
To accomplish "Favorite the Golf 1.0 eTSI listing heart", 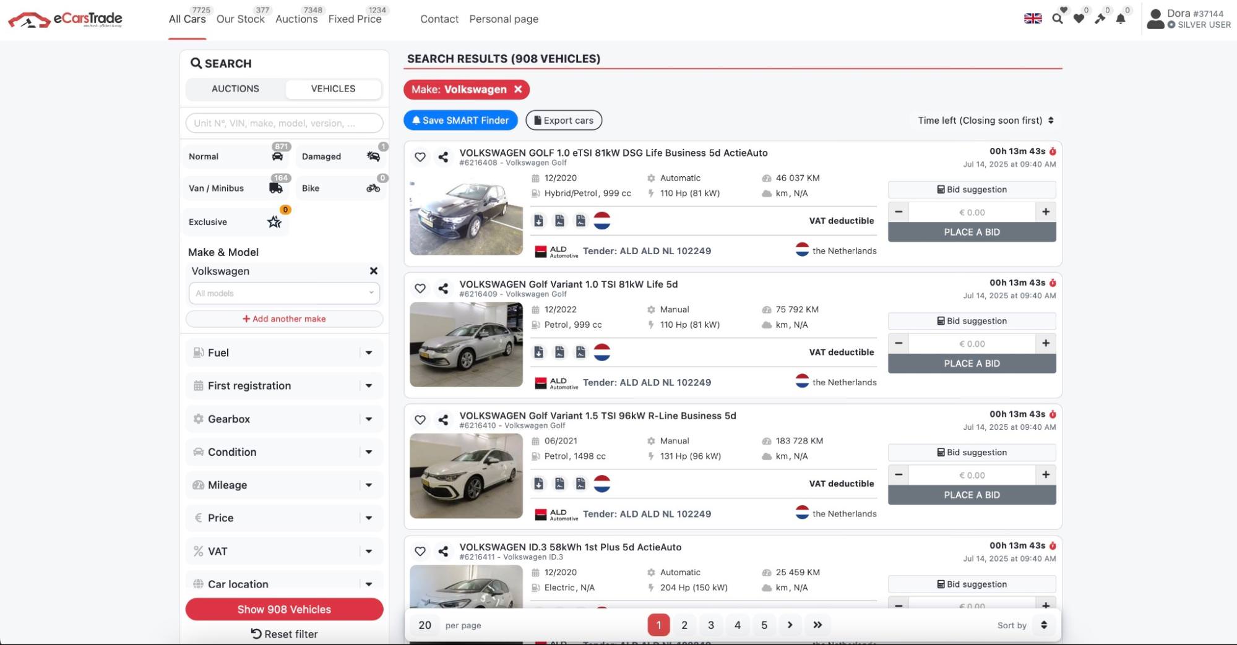I will point(420,157).
